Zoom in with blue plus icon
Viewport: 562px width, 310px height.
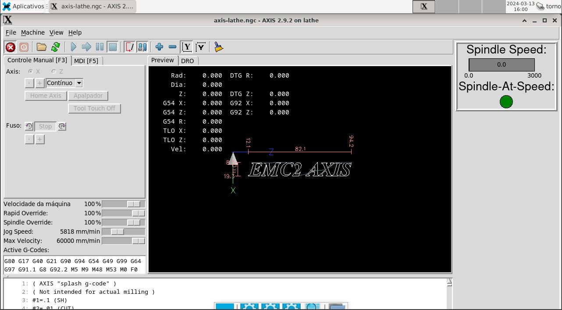(x=159, y=47)
